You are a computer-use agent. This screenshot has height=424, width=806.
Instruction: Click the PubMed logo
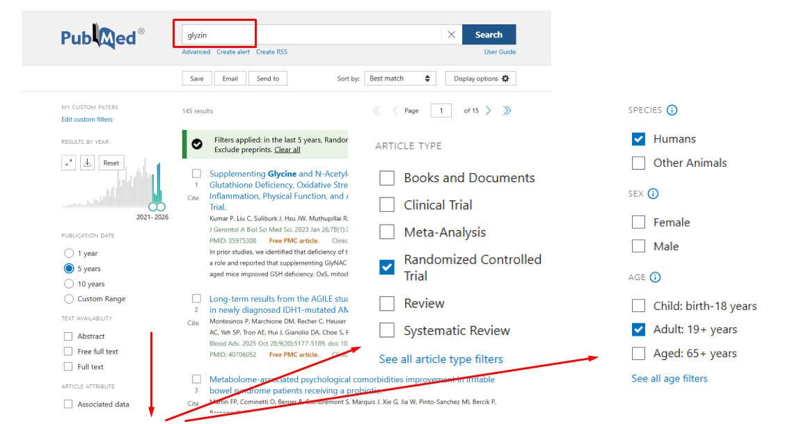coord(102,36)
